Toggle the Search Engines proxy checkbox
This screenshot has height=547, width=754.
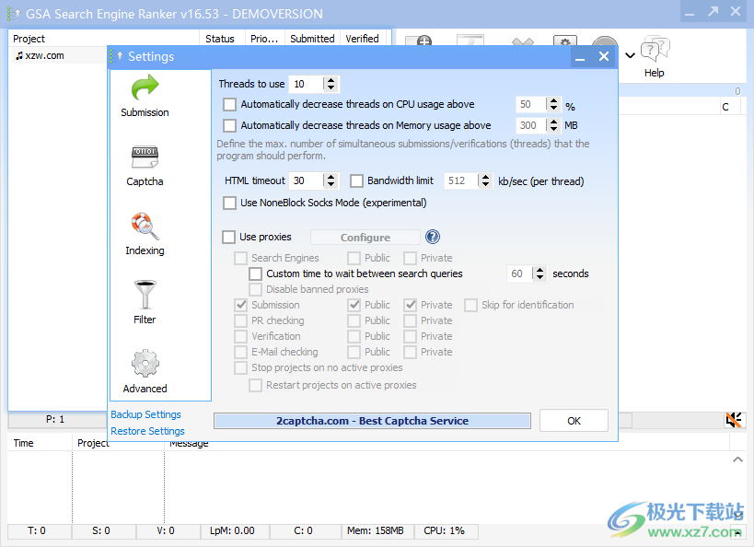coord(240,258)
